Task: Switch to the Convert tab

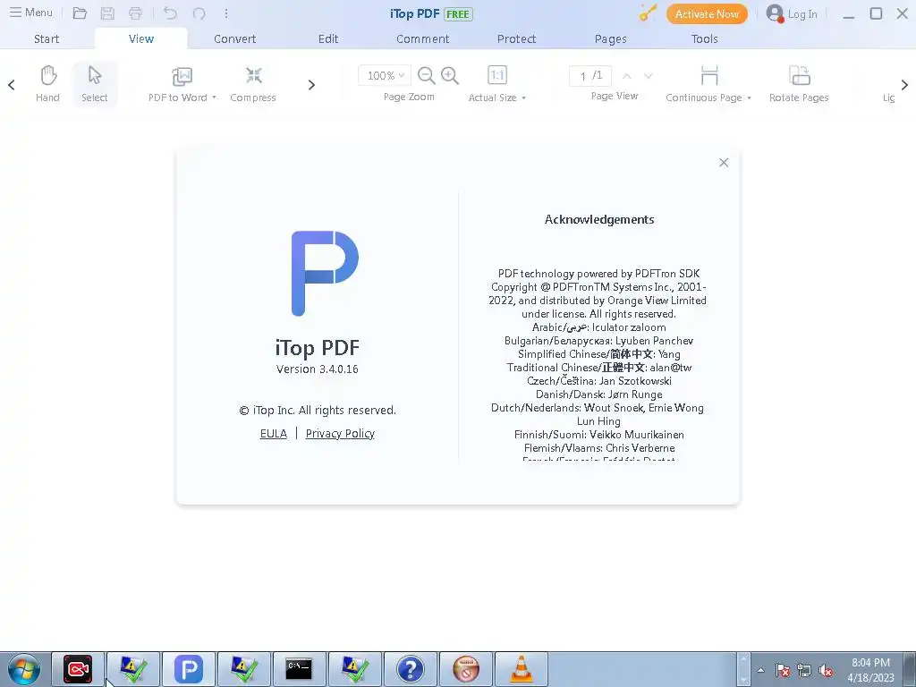Action: coord(235,38)
